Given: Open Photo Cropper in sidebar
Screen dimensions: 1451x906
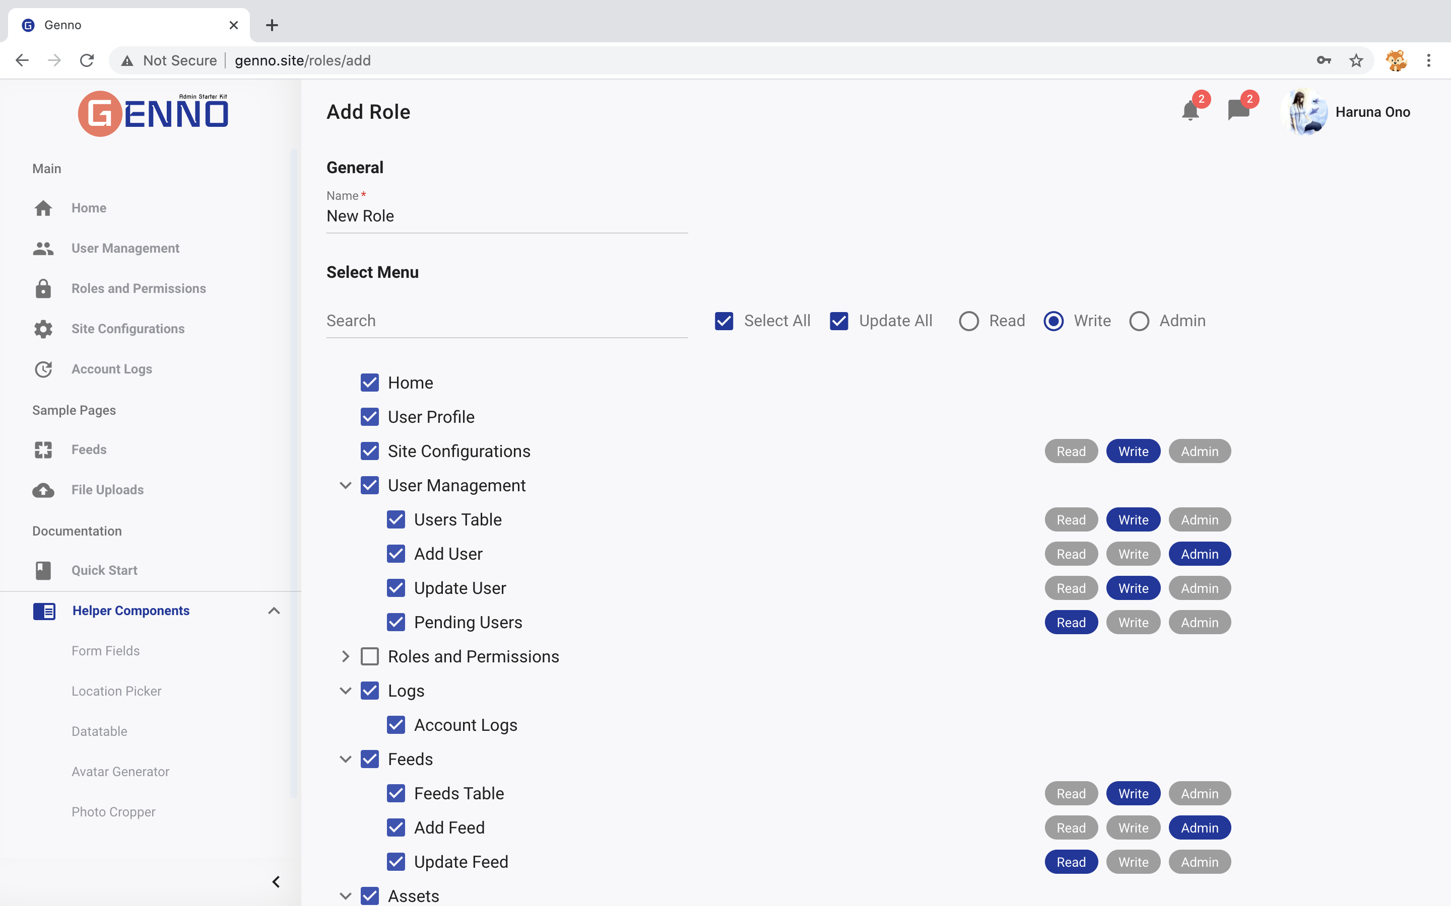Looking at the screenshot, I should (x=113, y=812).
